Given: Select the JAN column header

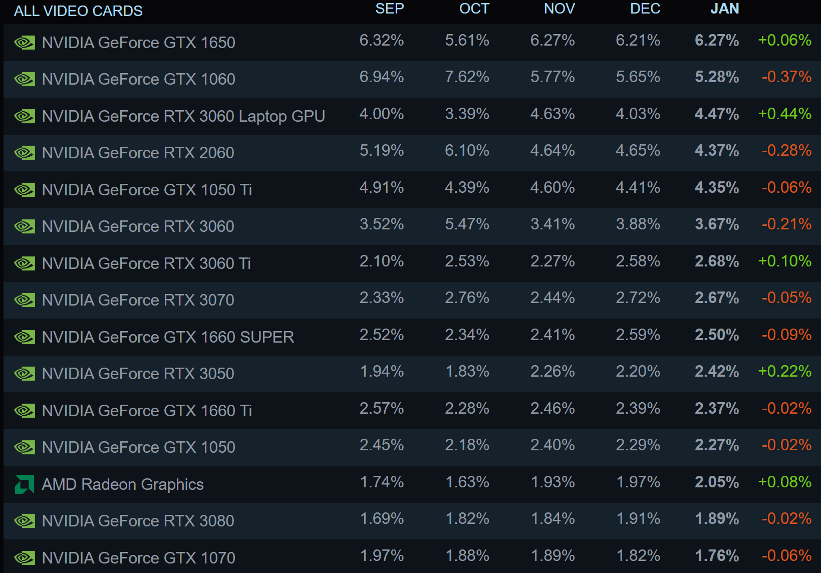Looking at the screenshot, I should pos(724,9).
